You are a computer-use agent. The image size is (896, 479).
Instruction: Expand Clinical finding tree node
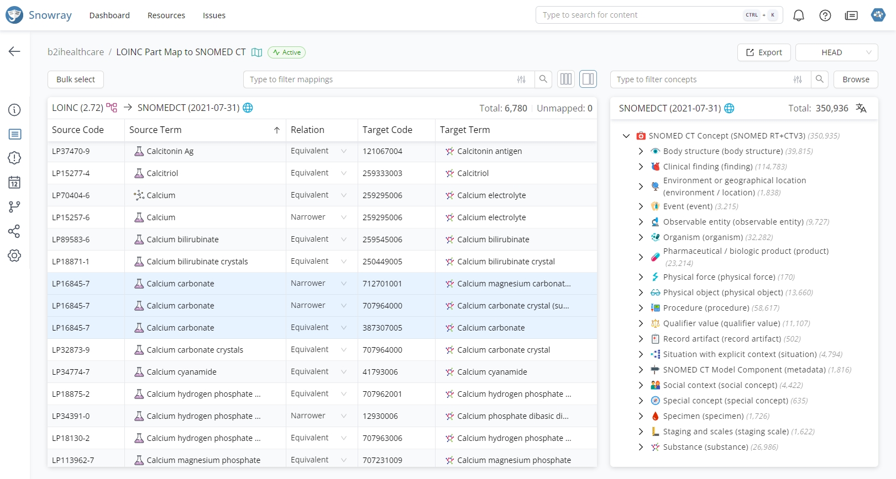(x=641, y=167)
